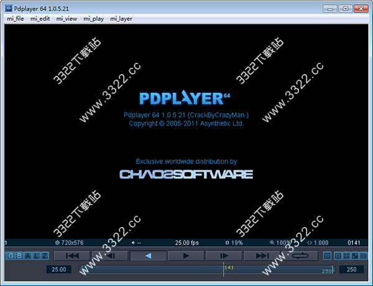Click the 0141 current frame counter
373x286 pixels.
tap(354, 242)
